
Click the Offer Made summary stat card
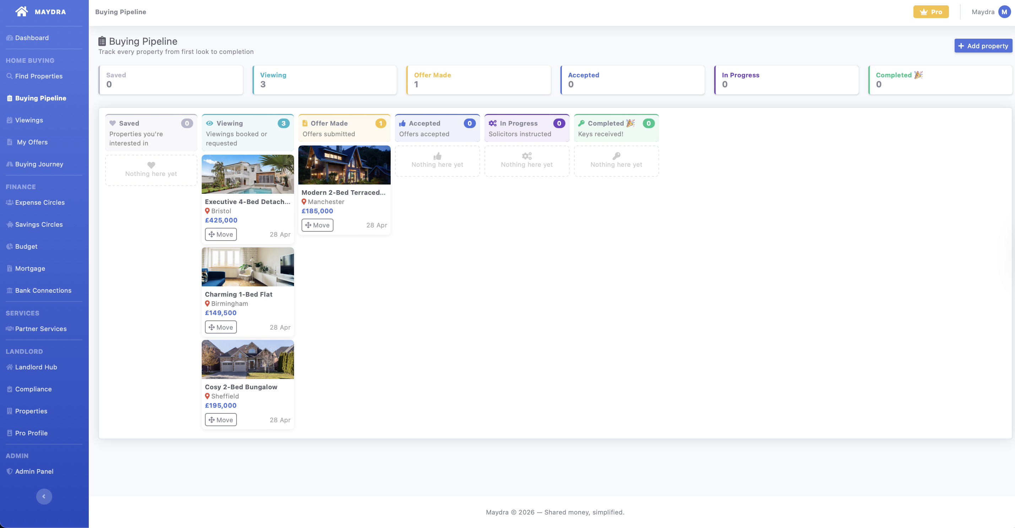pyautogui.click(x=478, y=80)
